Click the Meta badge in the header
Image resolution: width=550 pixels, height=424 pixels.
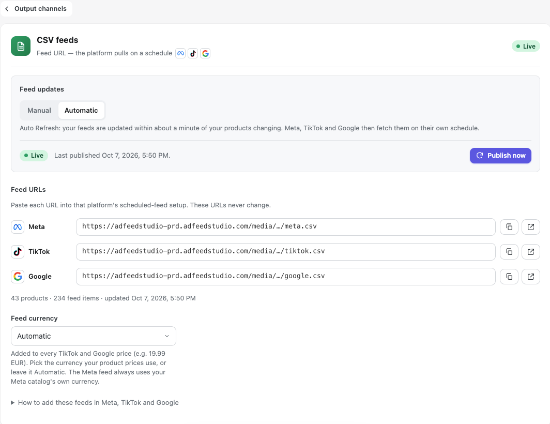180,53
